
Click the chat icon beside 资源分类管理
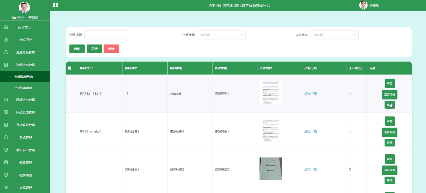click(x=6, y=52)
